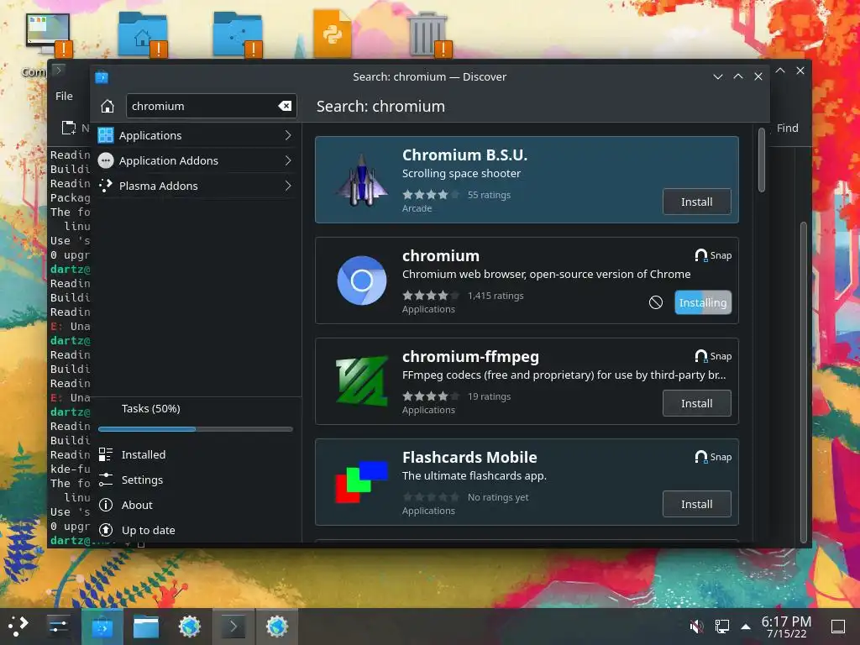Click the show desktop tray button
The width and height of the screenshot is (860, 645).
click(837, 626)
